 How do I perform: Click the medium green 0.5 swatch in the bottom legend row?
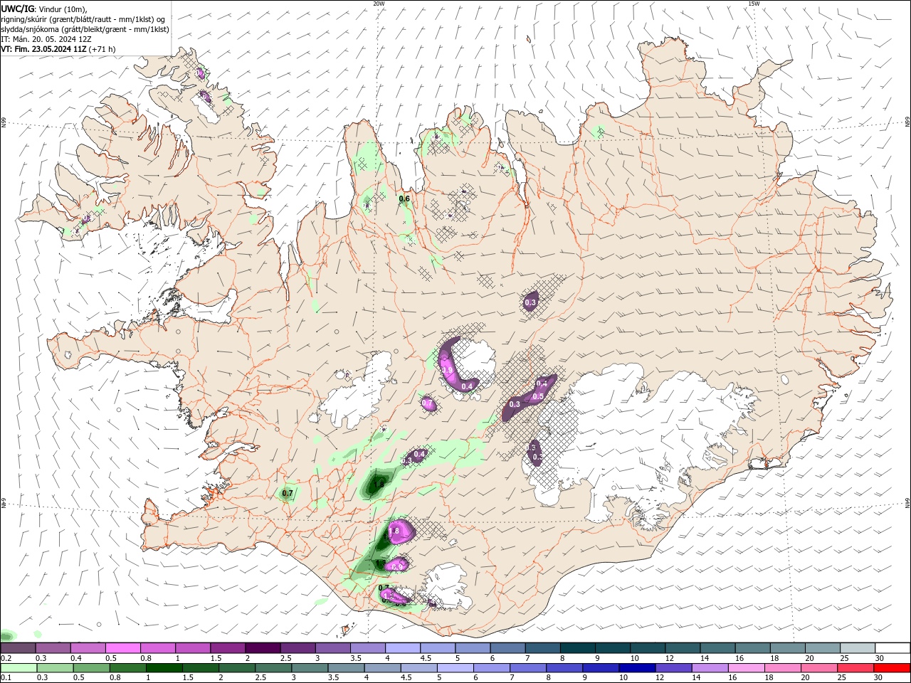coord(91,668)
